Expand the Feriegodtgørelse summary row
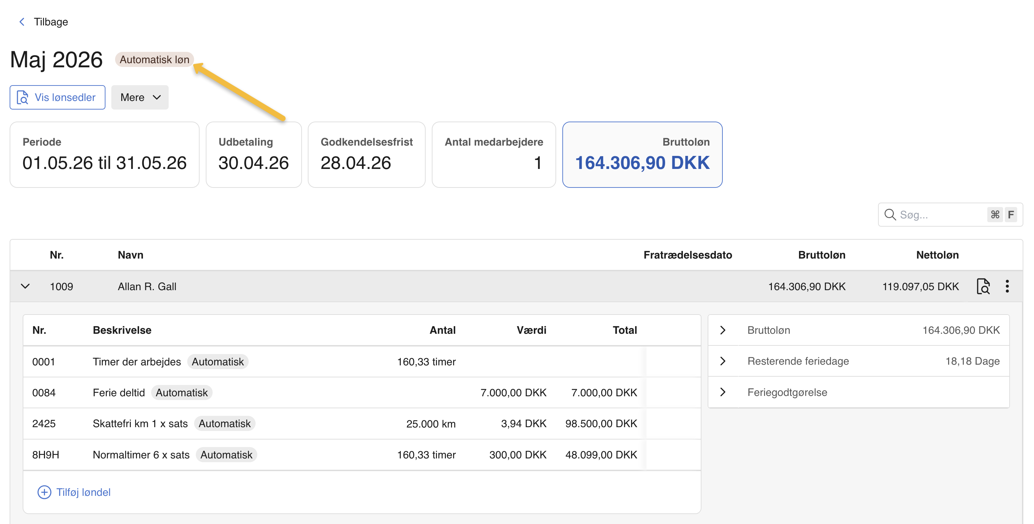Screen dimensions: 1034x524 [723, 392]
